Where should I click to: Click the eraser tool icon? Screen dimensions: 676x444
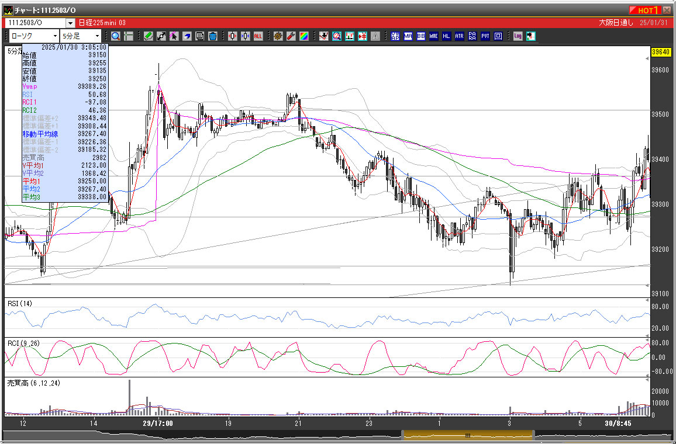click(x=187, y=36)
